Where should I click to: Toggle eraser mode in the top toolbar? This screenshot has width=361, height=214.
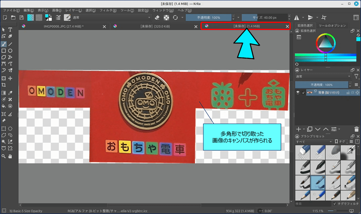(158, 17)
